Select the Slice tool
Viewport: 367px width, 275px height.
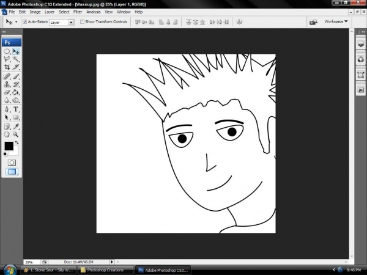(16, 67)
